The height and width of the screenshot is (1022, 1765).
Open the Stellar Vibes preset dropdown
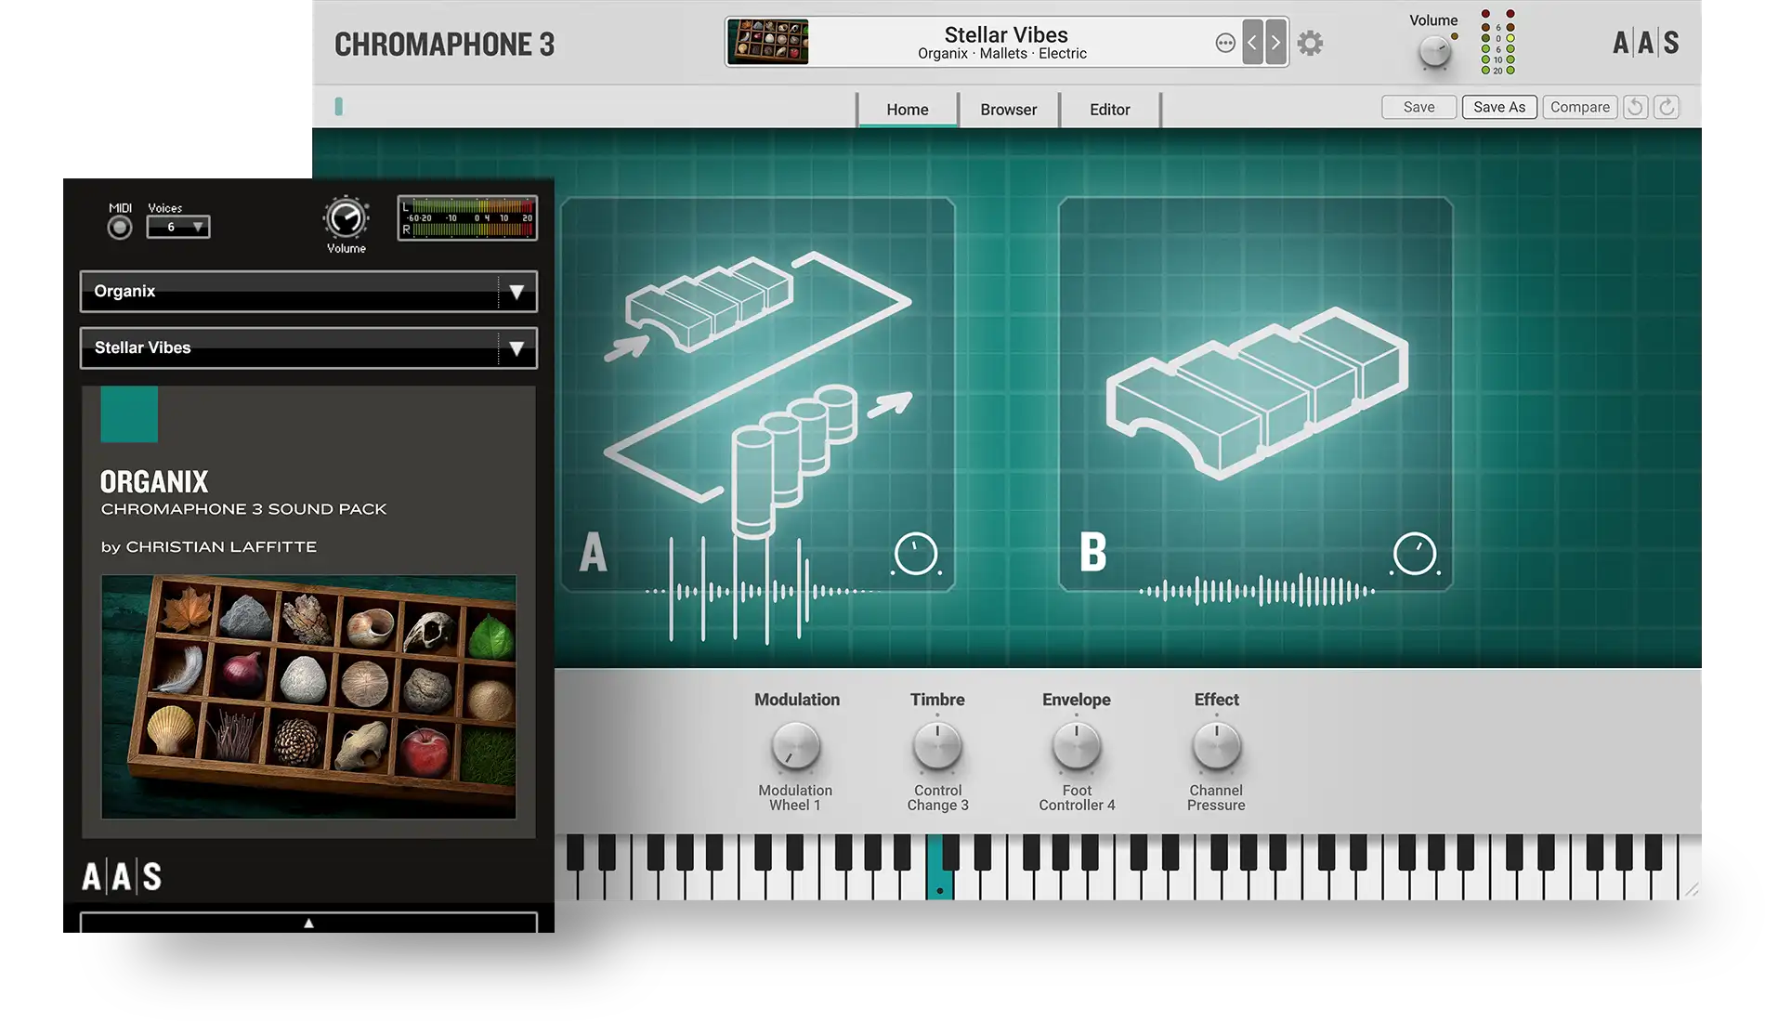pyautogui.click(x=308, y=347)
